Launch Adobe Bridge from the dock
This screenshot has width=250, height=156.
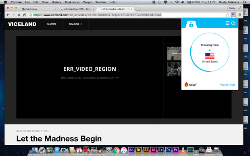139,150
